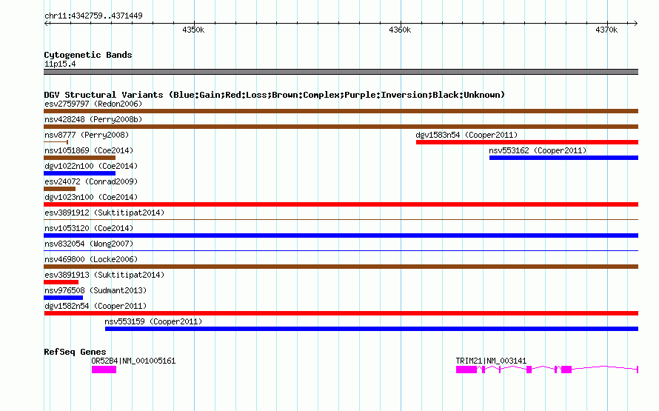This screenshot has width=659, height=411.
Task: Click the nsv553162 (Cooper2011) label
Action: pos(538,150)
